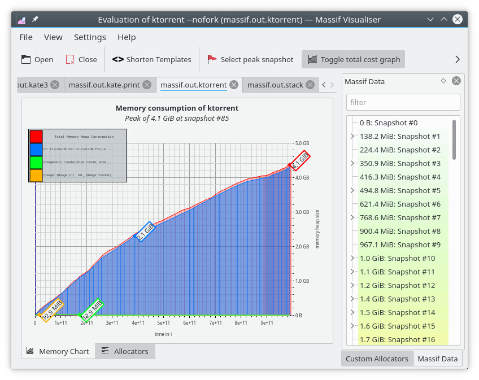Screen dimensions: 479x380
Task: Close the Massif Data dock panel
Action: point(456,81)
